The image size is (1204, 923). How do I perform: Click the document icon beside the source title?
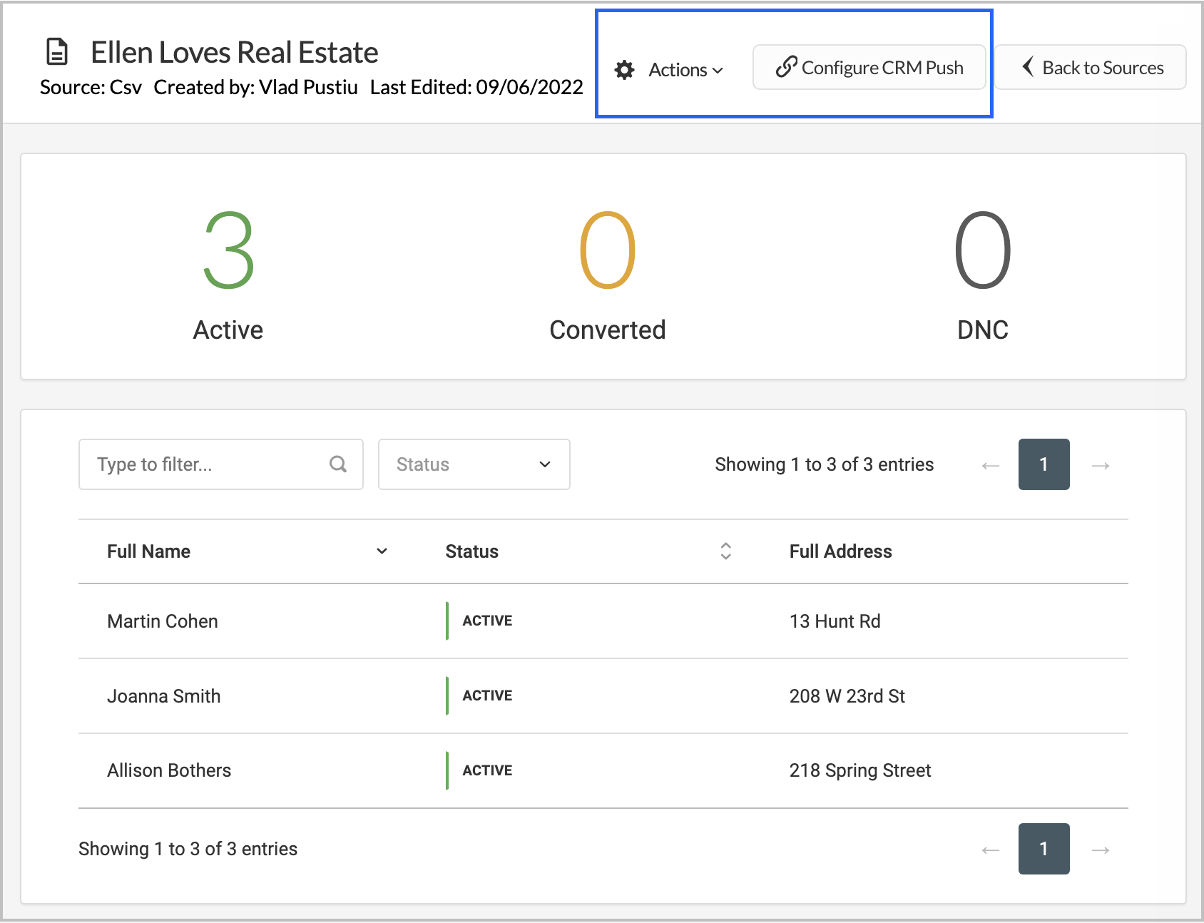pos(57,53)
